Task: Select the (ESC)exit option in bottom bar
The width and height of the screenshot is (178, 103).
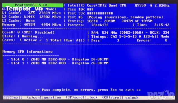Action: (x=13, y=97)
